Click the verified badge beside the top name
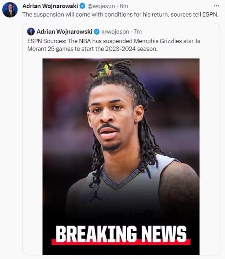225x259 pixels. coord(82,6)
